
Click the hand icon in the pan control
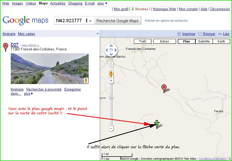111,50
